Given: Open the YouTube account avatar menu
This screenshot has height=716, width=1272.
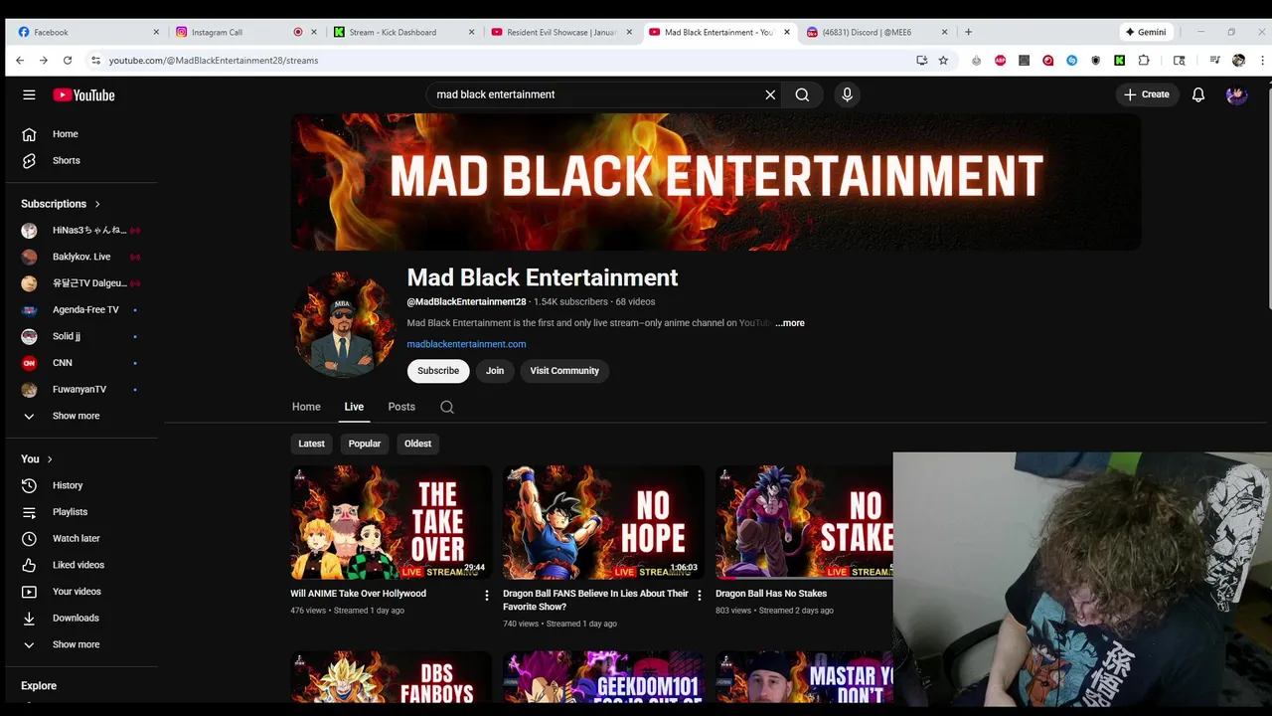Looking at the screenshot, I should click(1236, 94).
